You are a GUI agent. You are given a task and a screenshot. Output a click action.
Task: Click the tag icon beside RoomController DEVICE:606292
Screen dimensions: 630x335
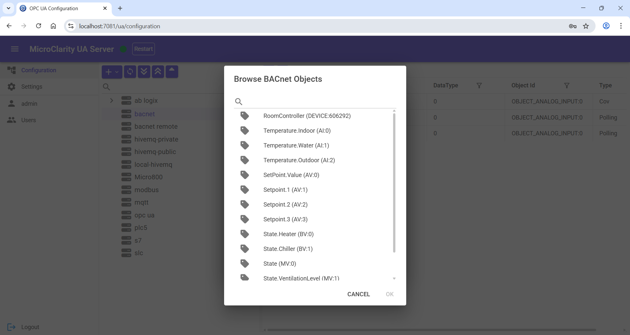point(244,116)
